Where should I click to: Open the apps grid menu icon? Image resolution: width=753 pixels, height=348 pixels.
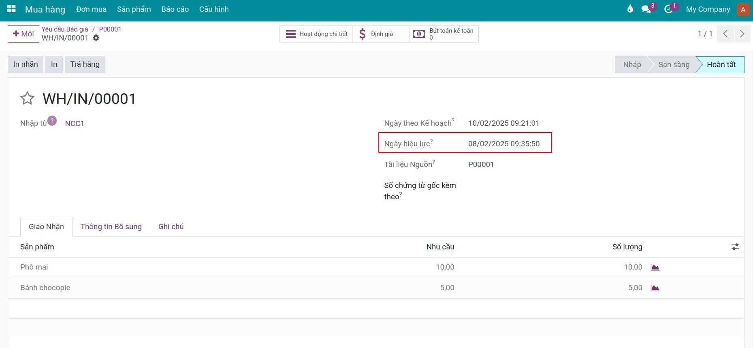pyautogui.click(x=11, y=9)
